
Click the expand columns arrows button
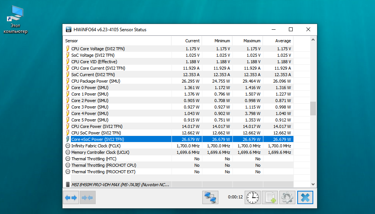(71, 198)
